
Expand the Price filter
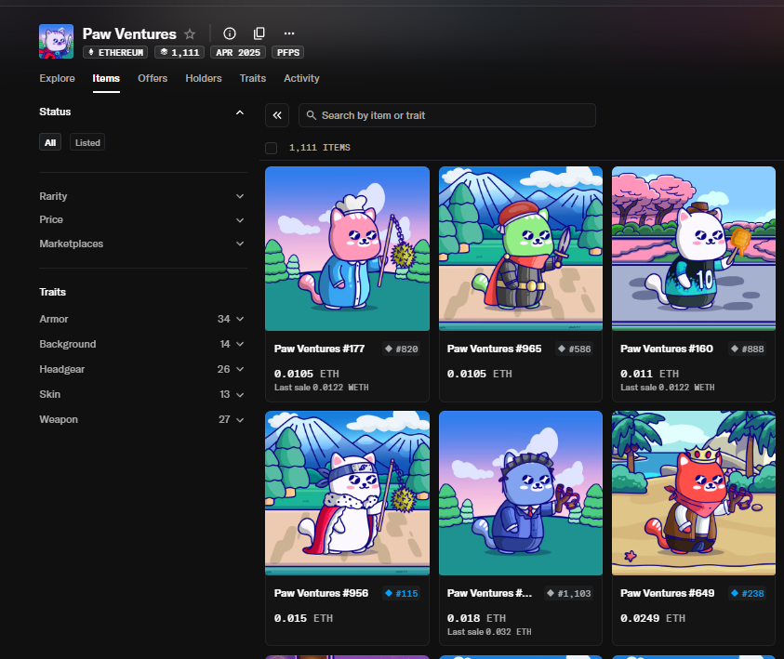coord(143,220)
